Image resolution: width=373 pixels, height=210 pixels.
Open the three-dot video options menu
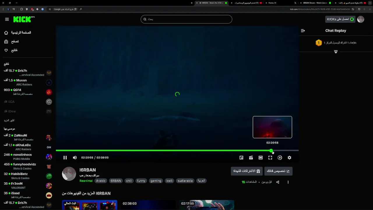pos(288,182)
